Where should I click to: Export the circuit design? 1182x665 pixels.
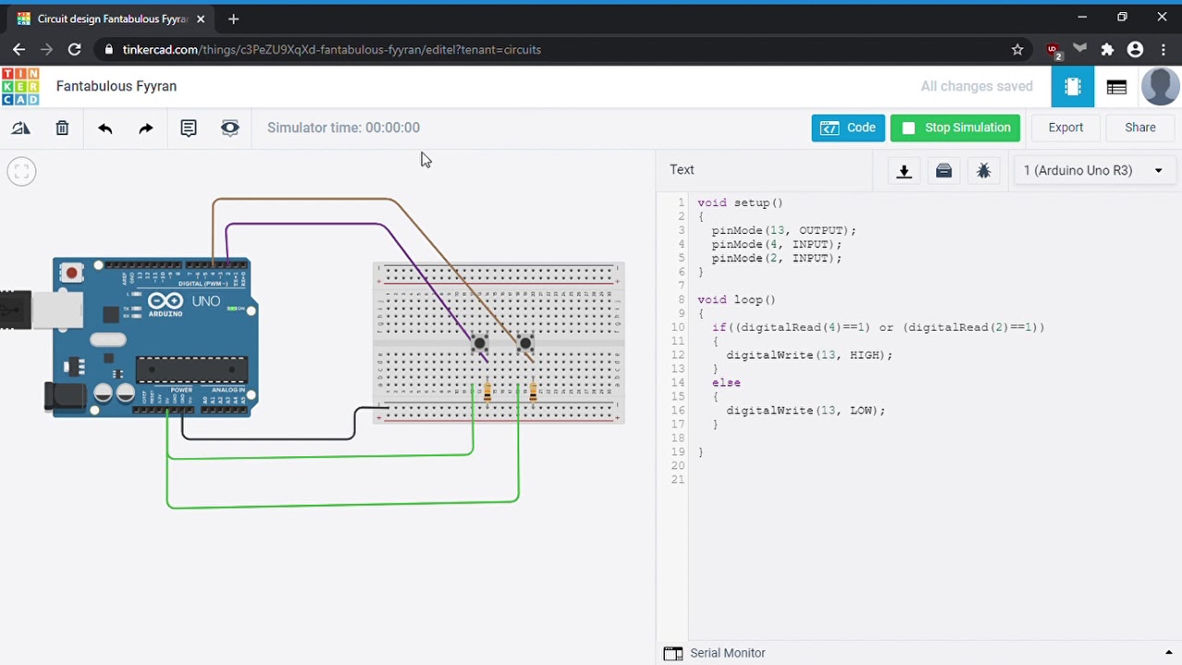[1066, 128]
